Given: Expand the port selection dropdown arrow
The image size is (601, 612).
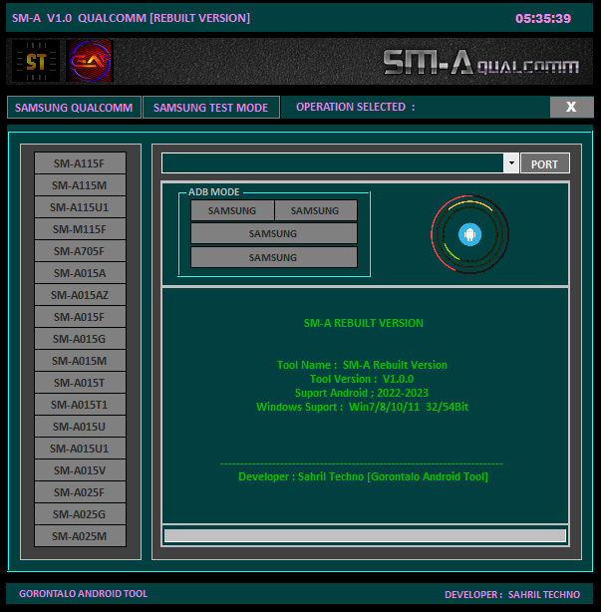Looking at the screenshot, I should coord(511,162).
